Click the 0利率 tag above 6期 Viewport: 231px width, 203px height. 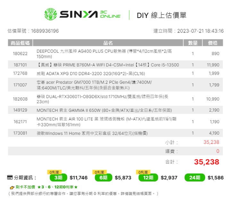99,172
